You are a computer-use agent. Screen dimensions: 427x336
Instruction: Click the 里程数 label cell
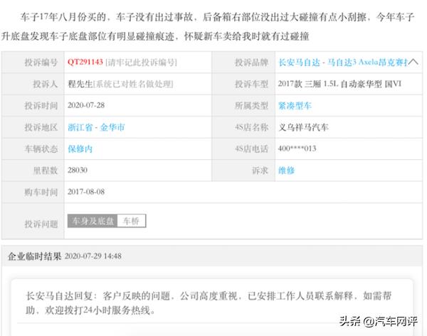[x=33, y=170]
